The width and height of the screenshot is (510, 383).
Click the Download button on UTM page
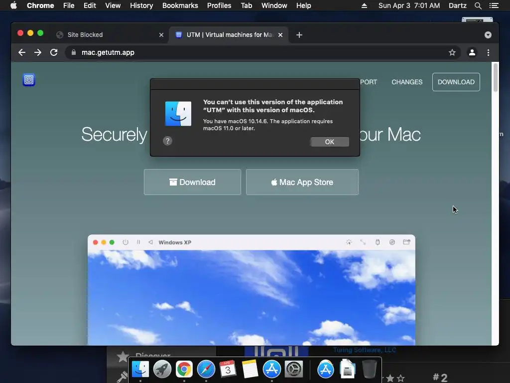pyautogui.click(x=193, y=182)
